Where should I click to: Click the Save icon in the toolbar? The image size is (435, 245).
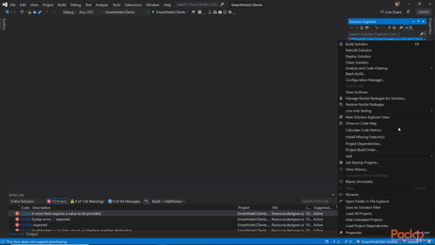point(35,12)
